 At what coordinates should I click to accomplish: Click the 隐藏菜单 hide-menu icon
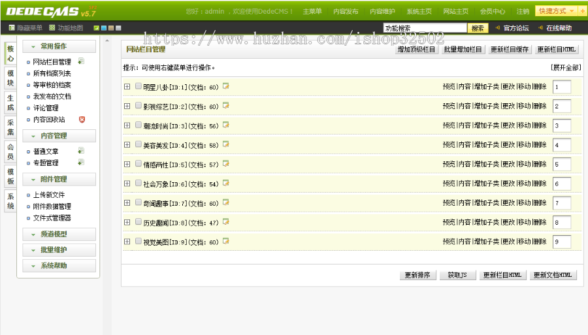click(x=12, y=28)
